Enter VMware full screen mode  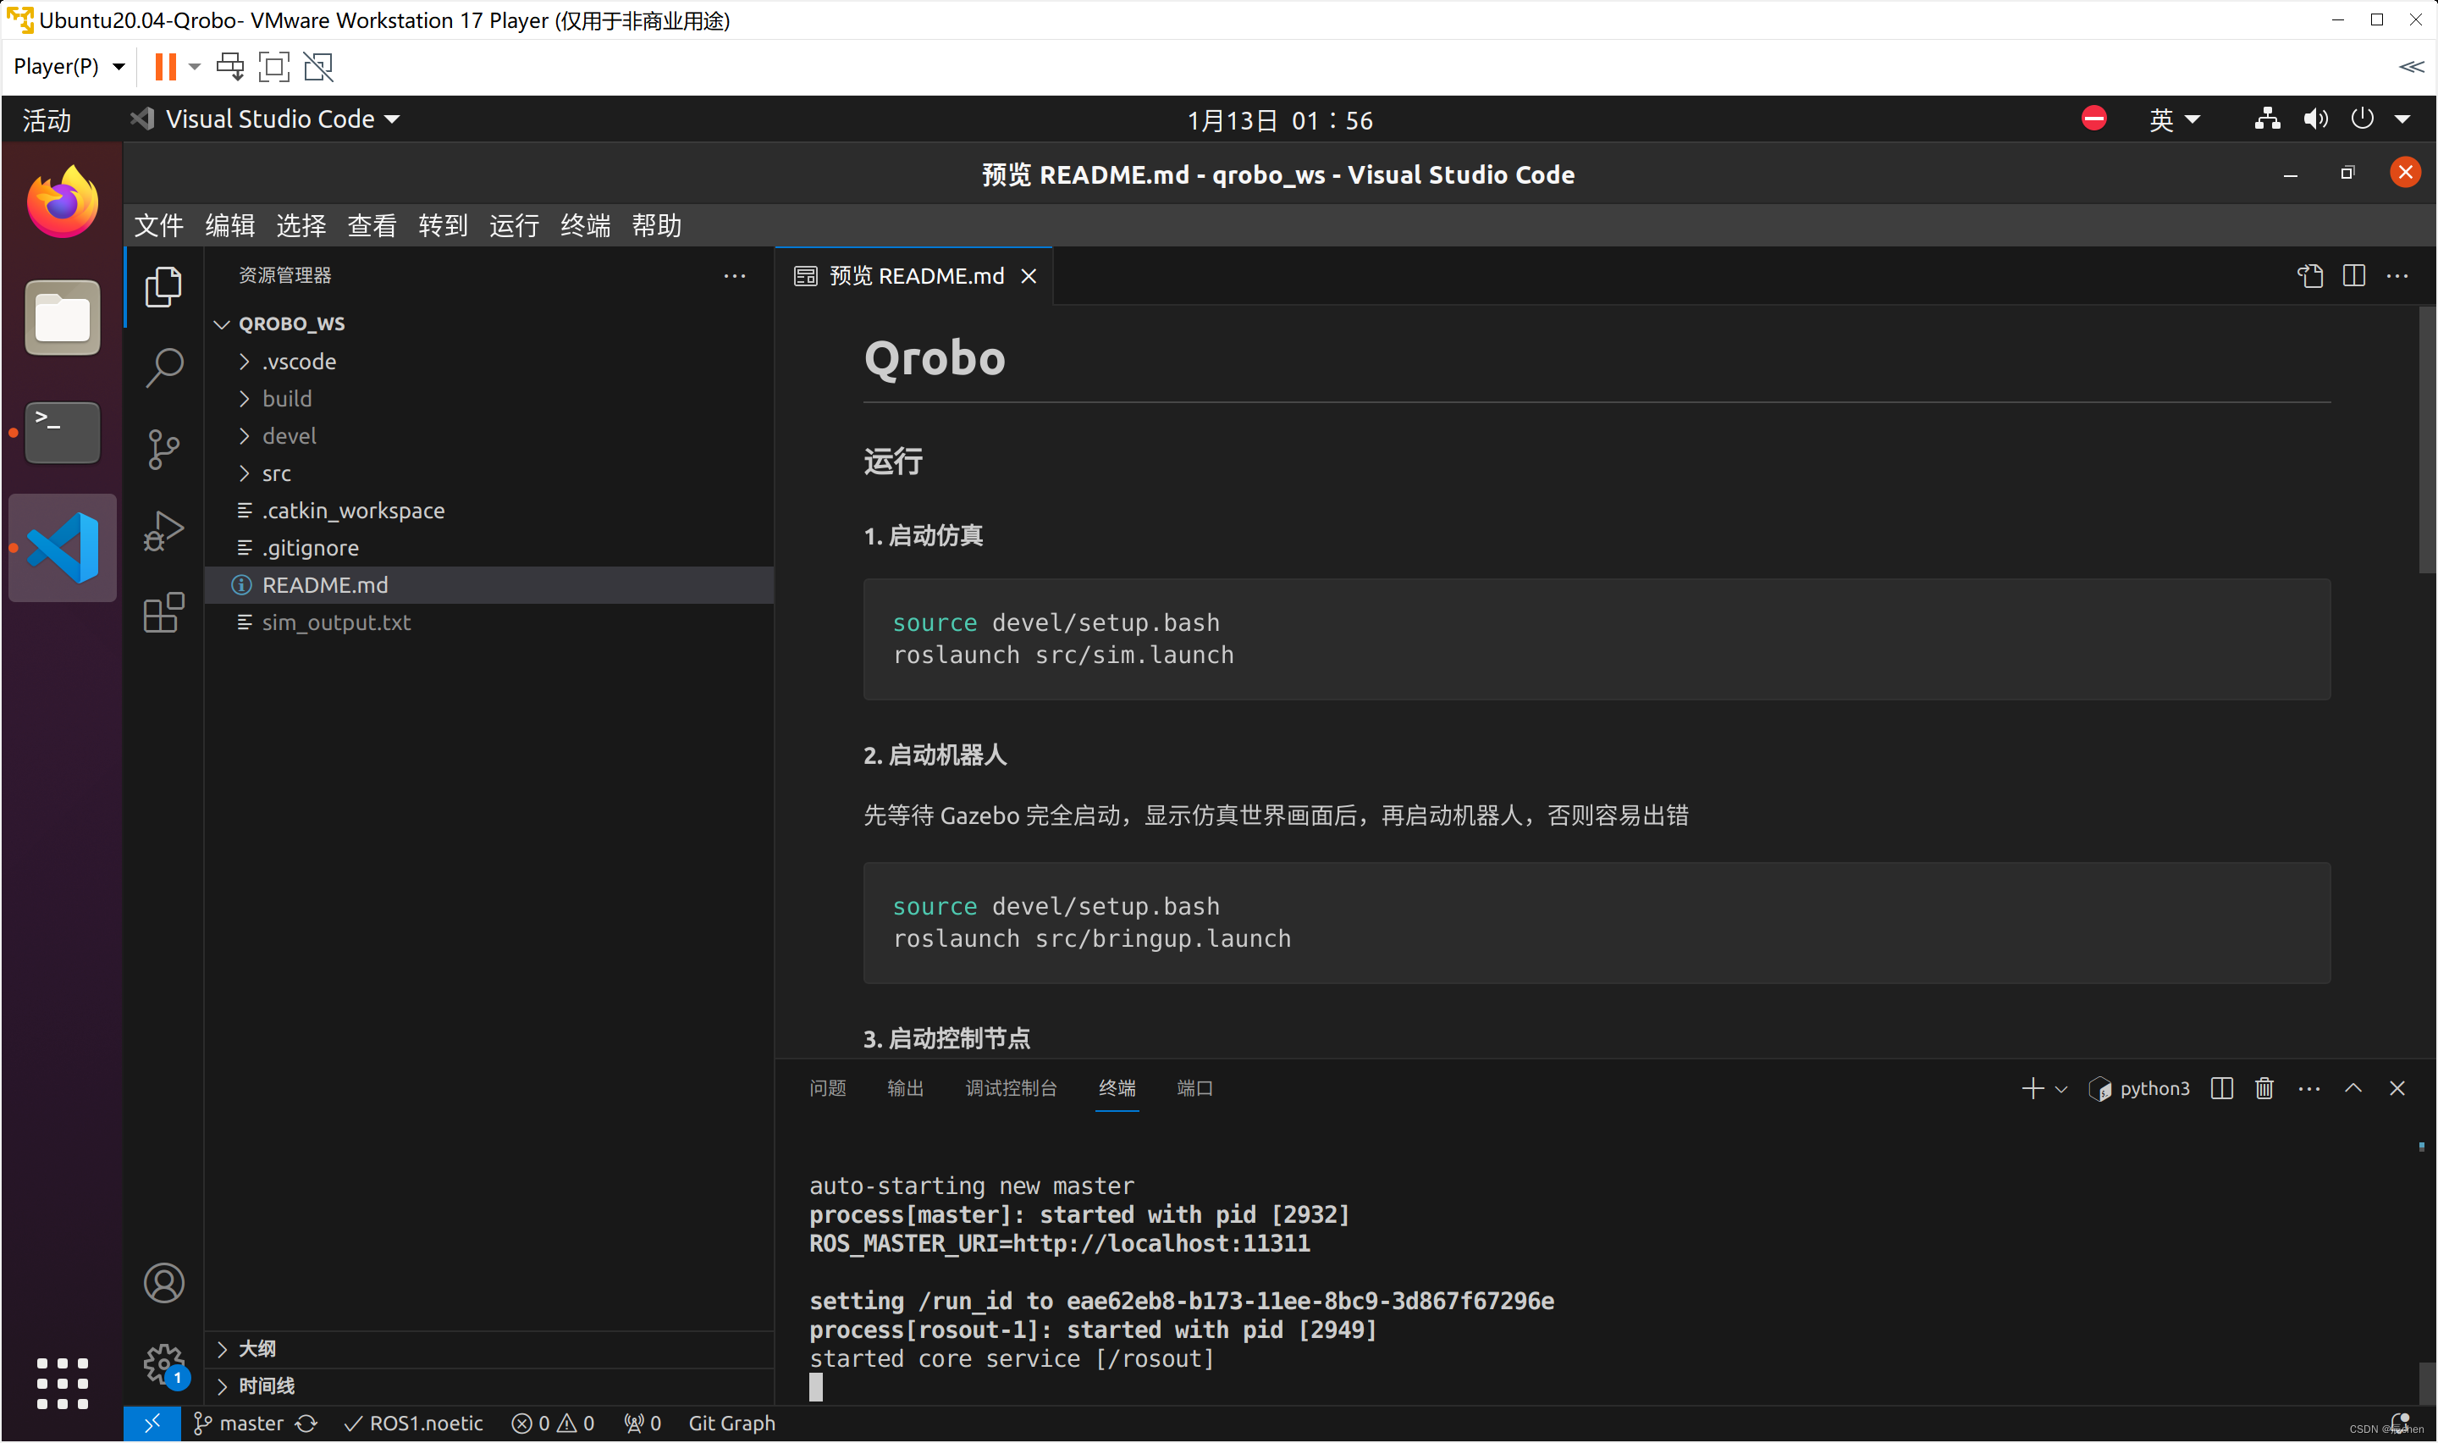pyautogui.click(x=274, y=67)
